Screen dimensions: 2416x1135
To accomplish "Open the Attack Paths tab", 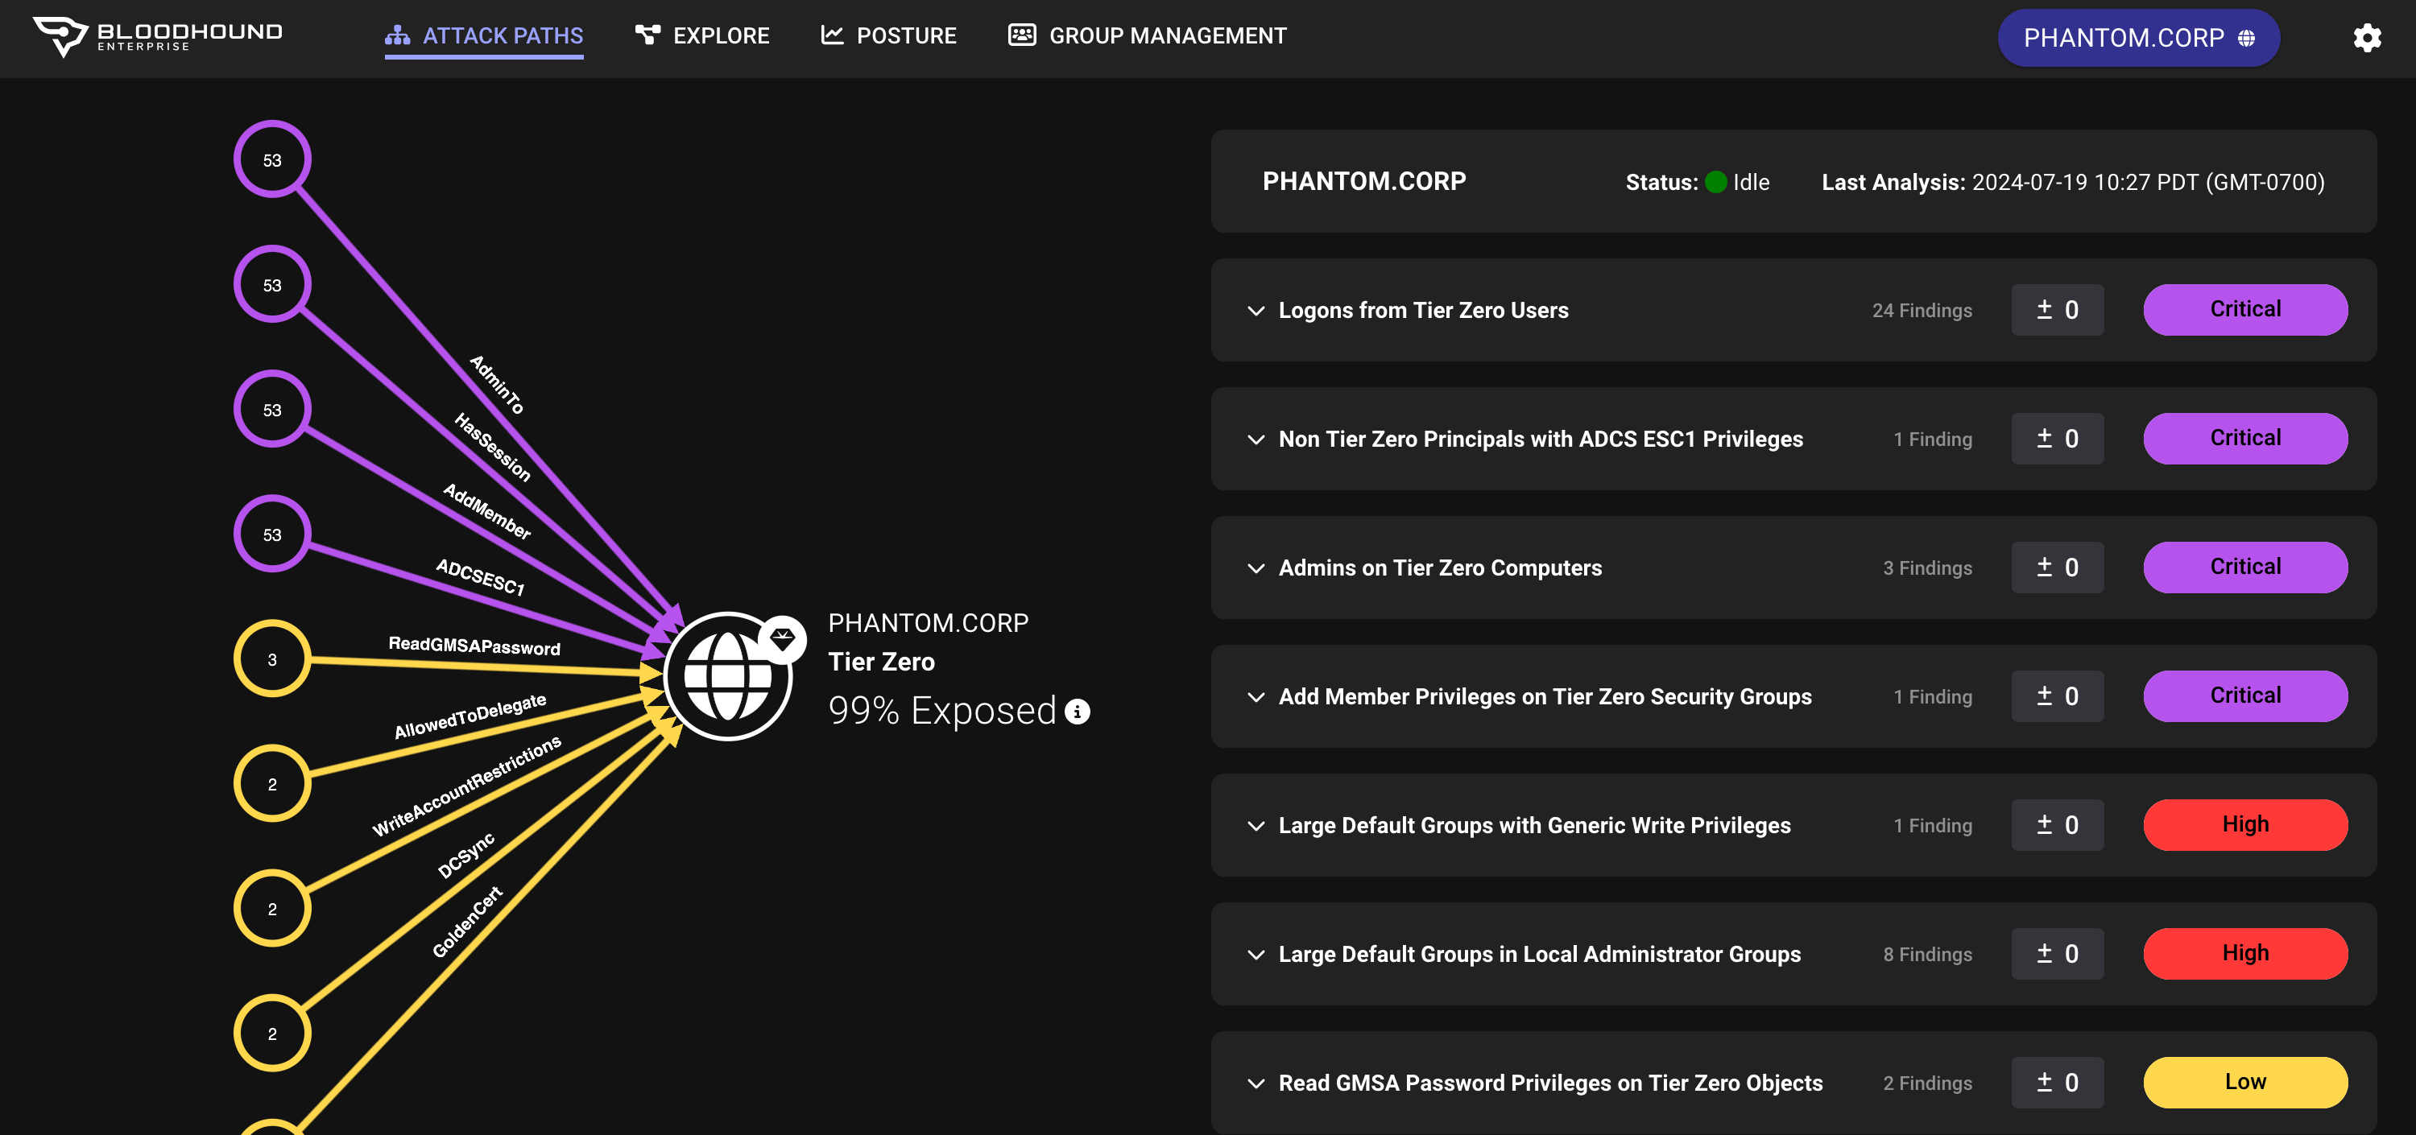I will (x=484, y=36).
